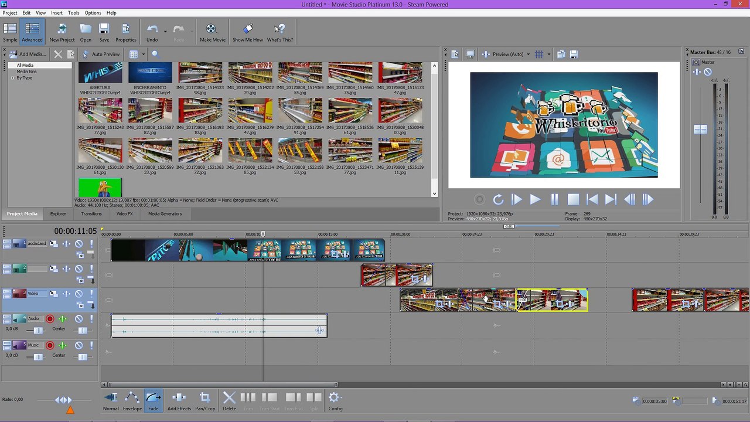Mute the Master bus
The image size is (750, 422).
(x=708, y=72)
